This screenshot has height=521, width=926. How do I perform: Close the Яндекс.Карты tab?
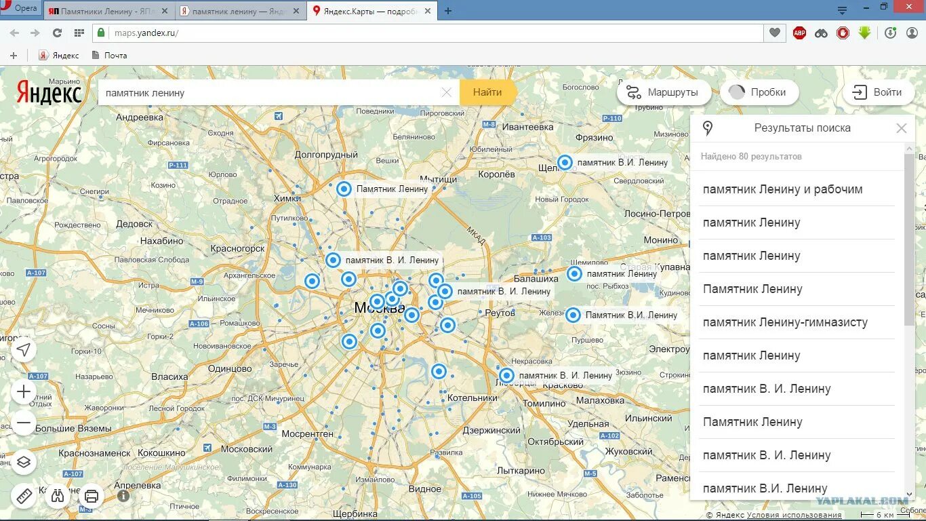tap(428, 11)
